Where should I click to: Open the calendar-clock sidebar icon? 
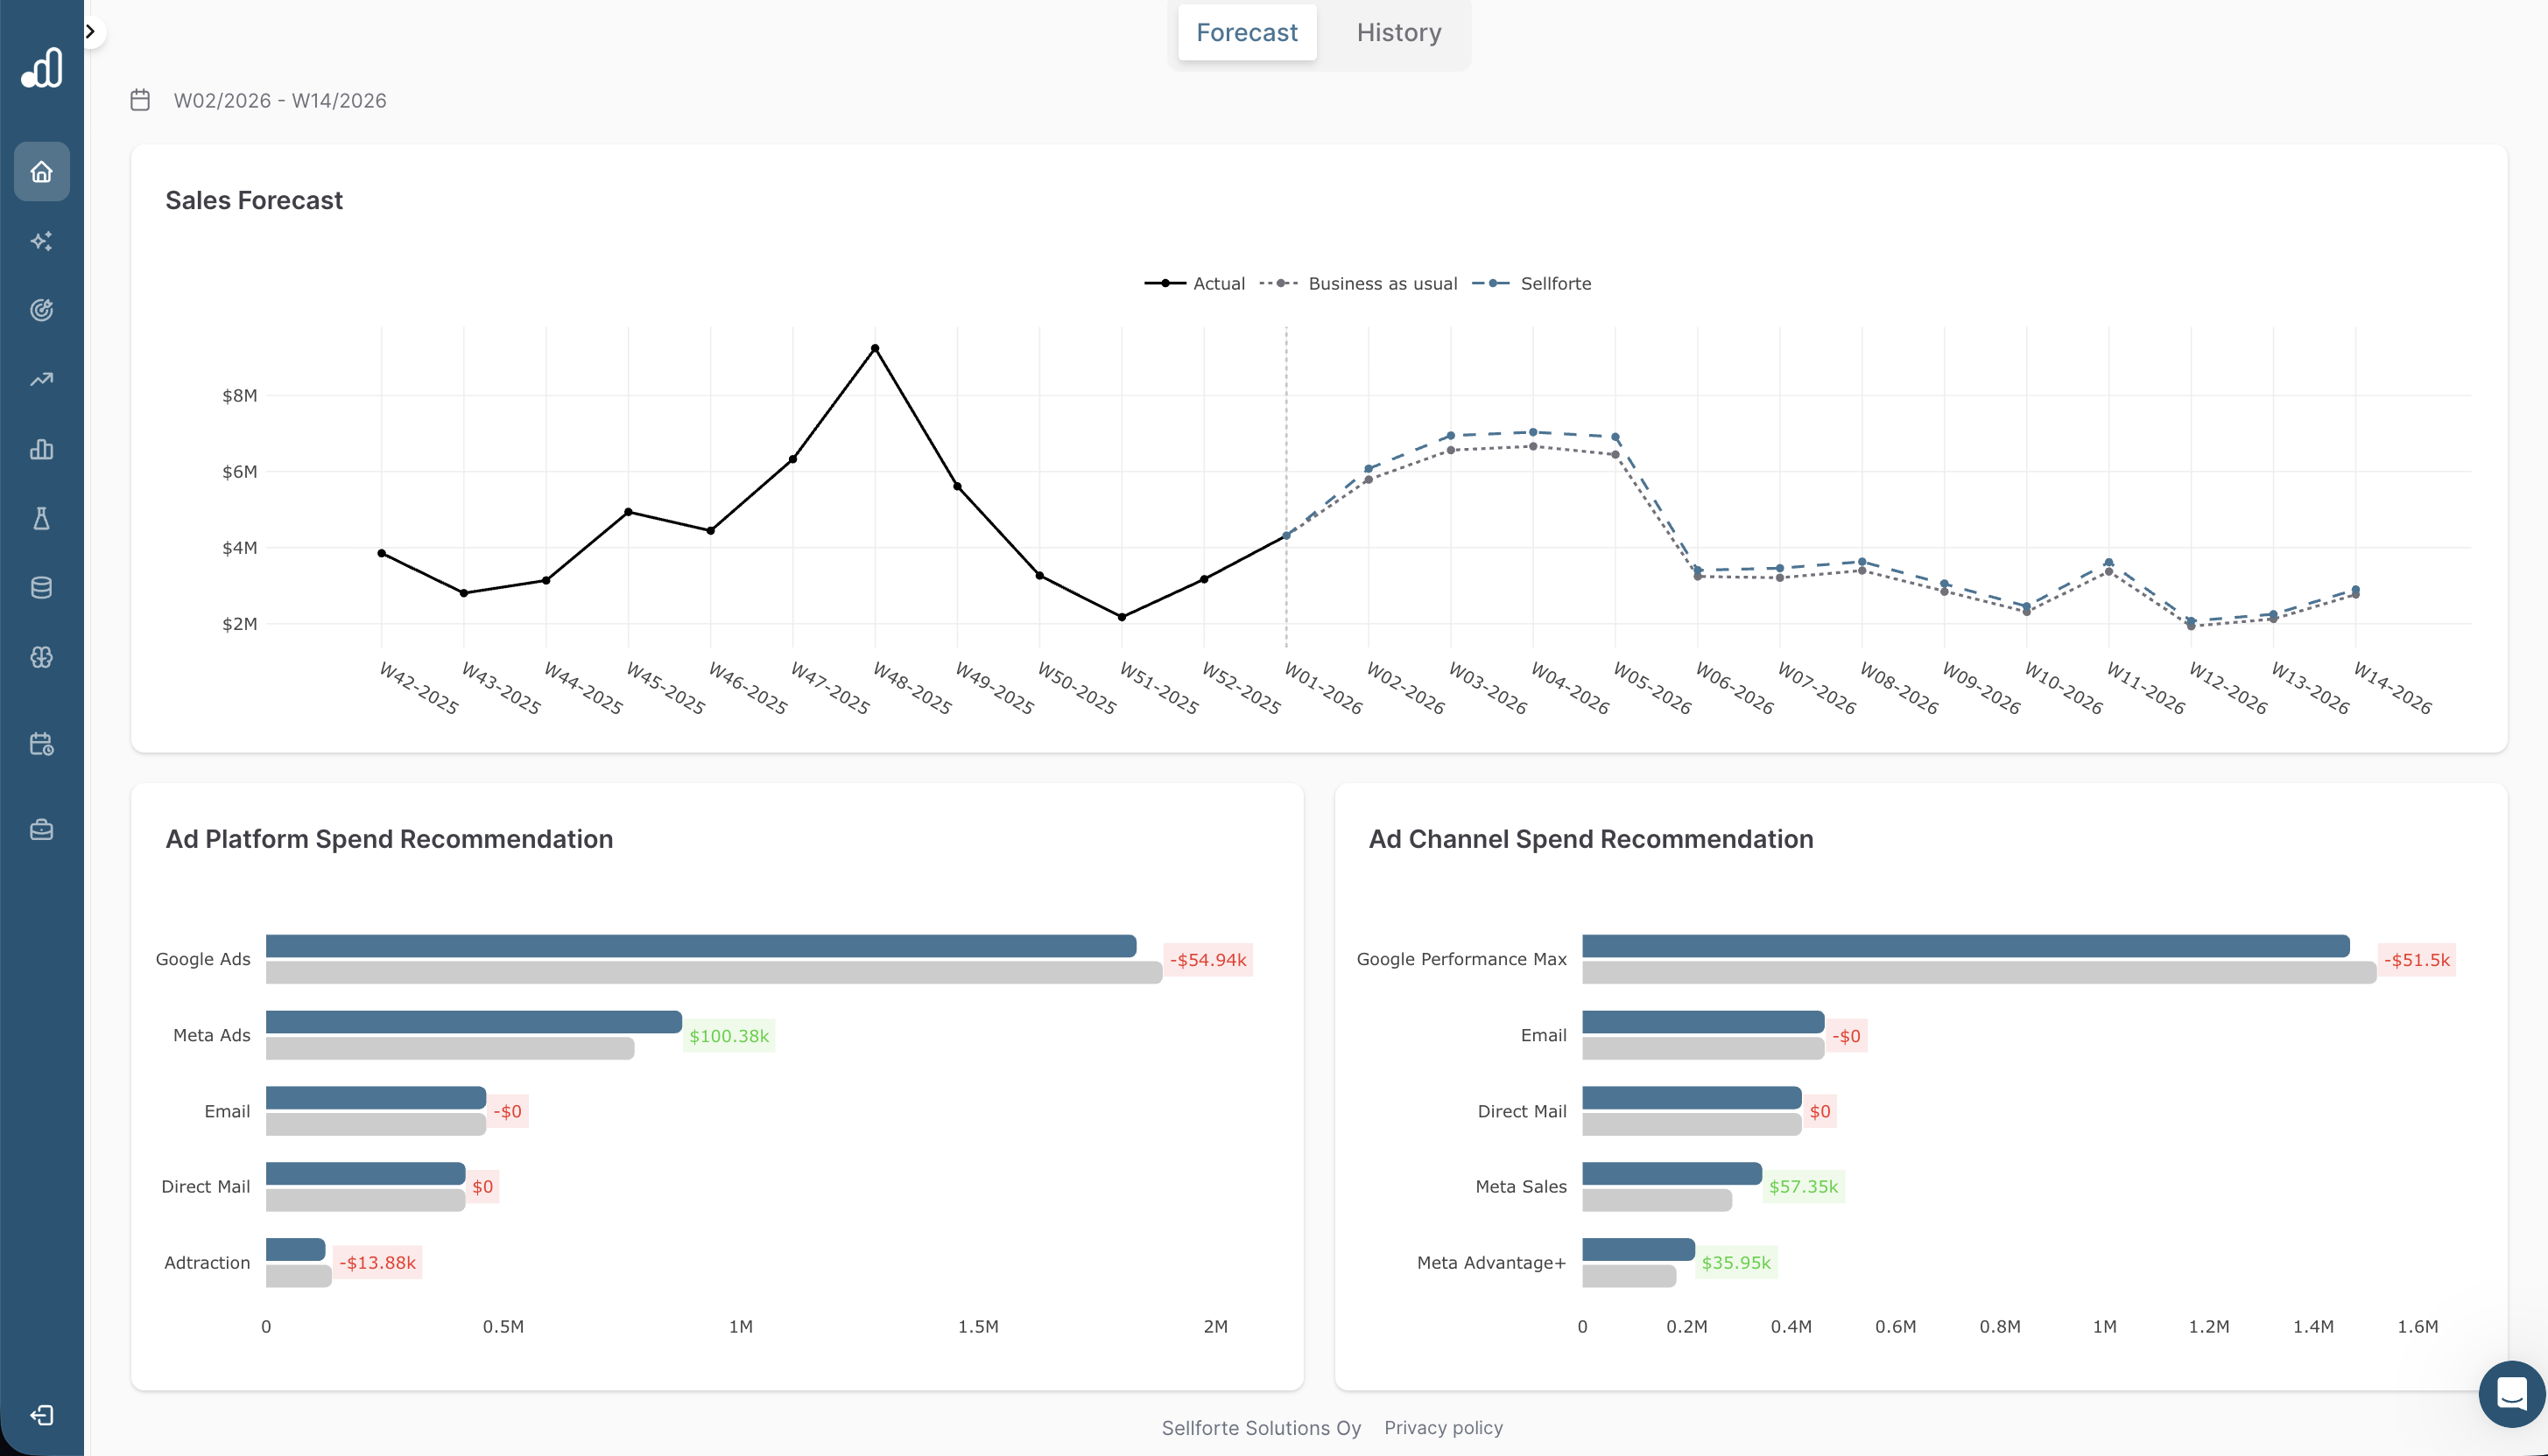(41, 744)
